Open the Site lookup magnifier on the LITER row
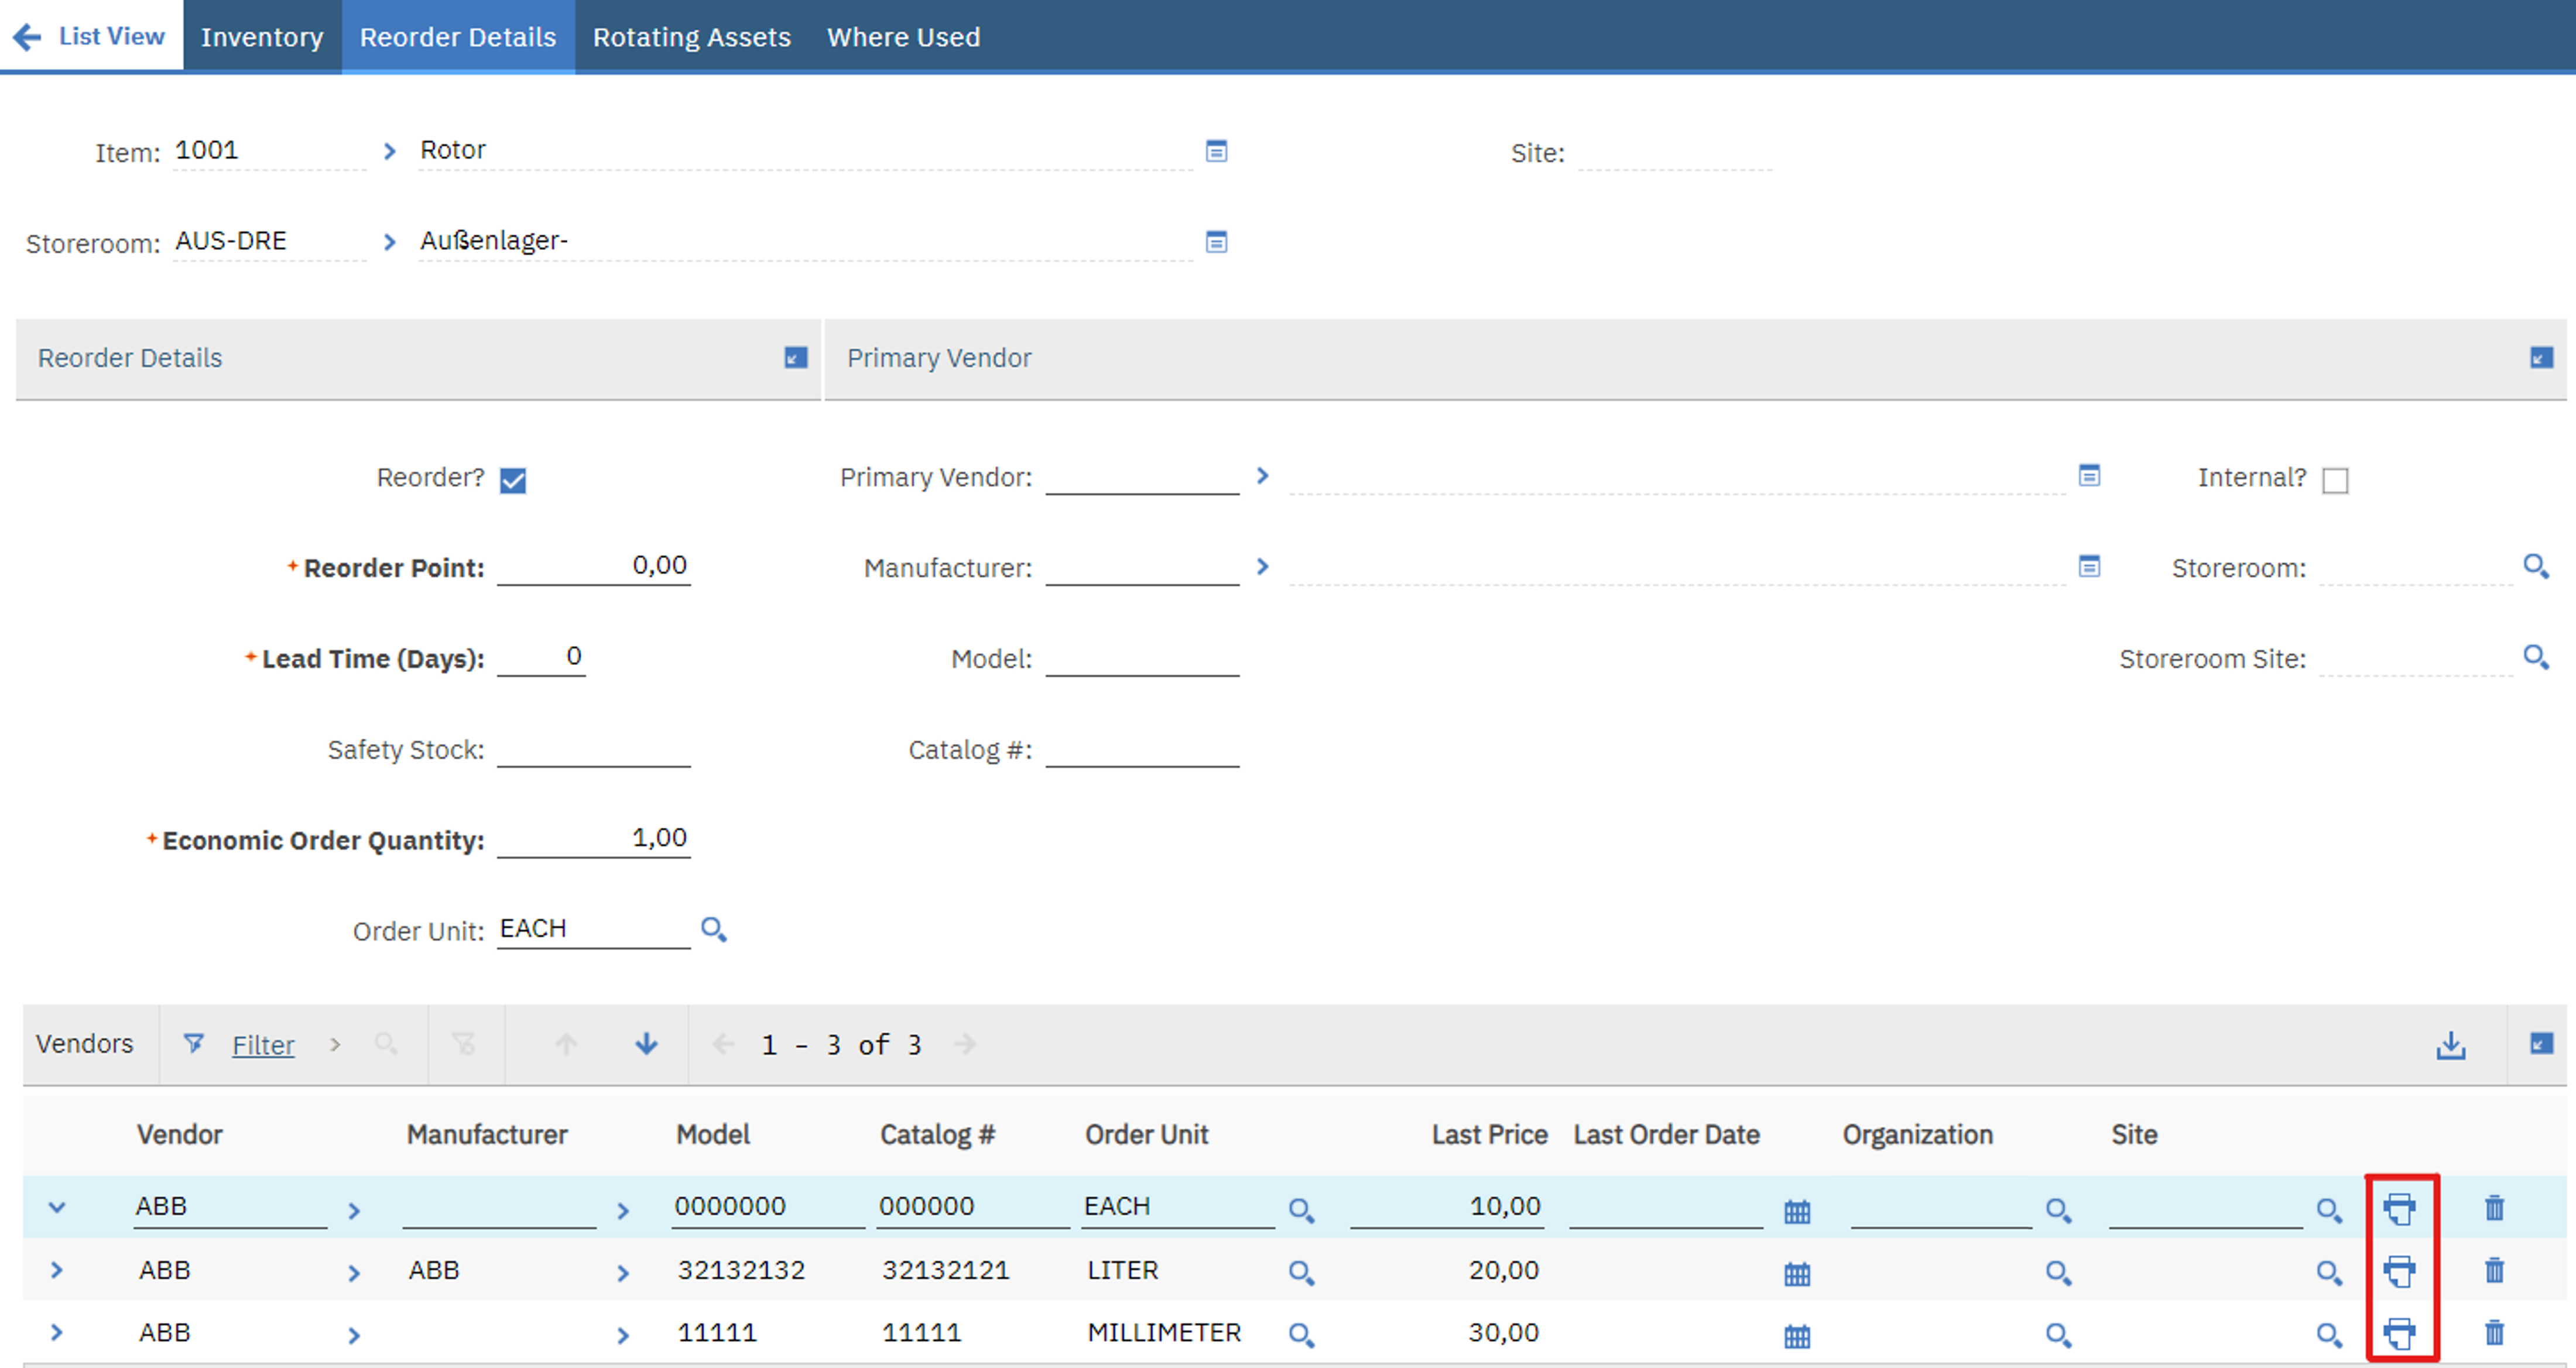Screen dimensions: 2576x1368 coord(2329,1273)
